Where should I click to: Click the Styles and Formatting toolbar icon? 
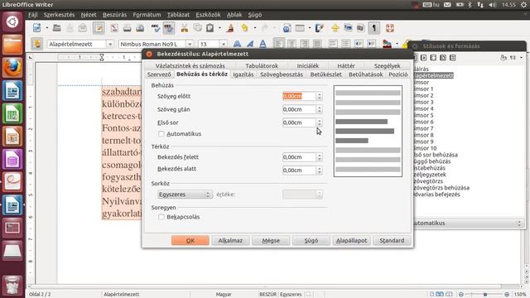(36, 44)
